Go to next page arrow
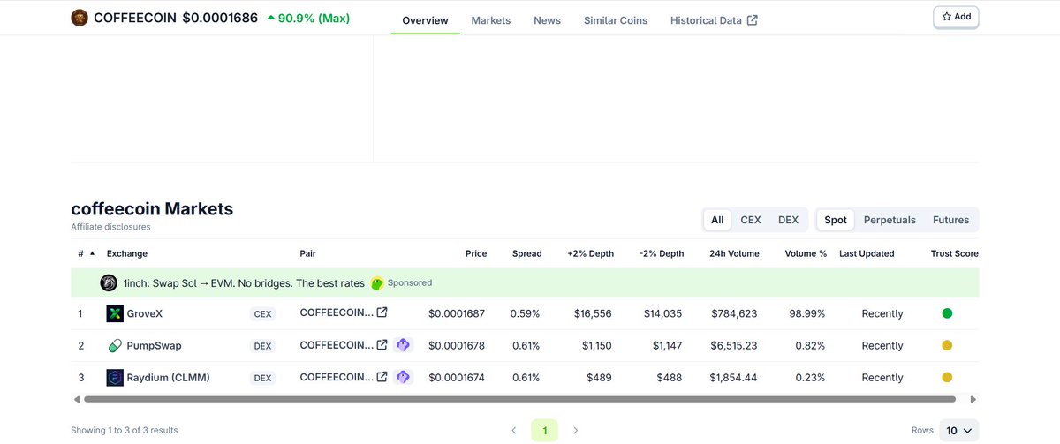The image size is (1060, 444). click(576, 430)
